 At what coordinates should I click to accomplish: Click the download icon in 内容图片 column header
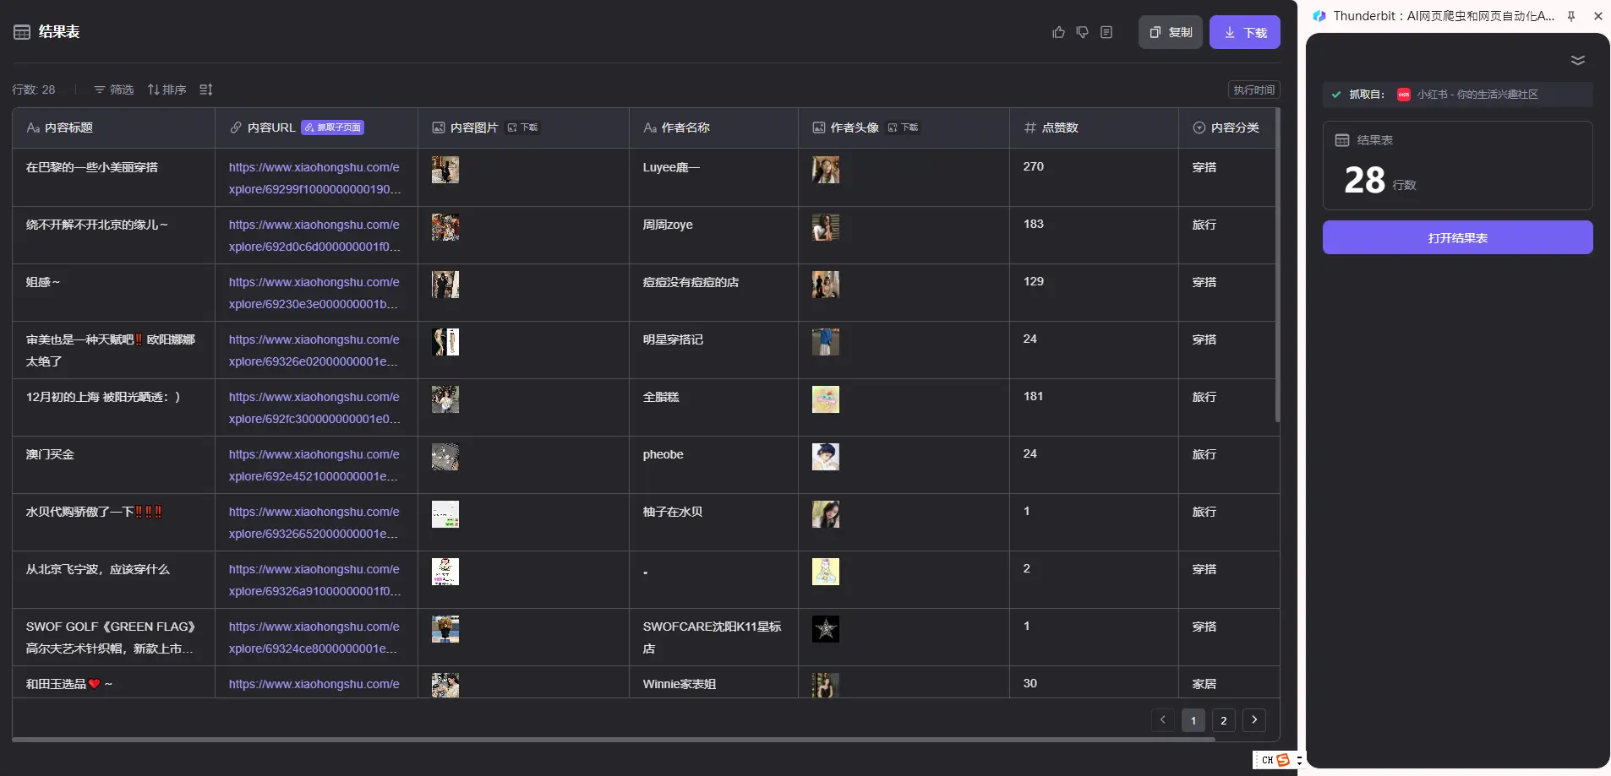(522, 128)
